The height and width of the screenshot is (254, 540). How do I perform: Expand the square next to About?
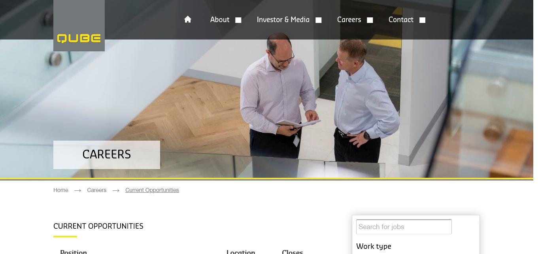238,20
